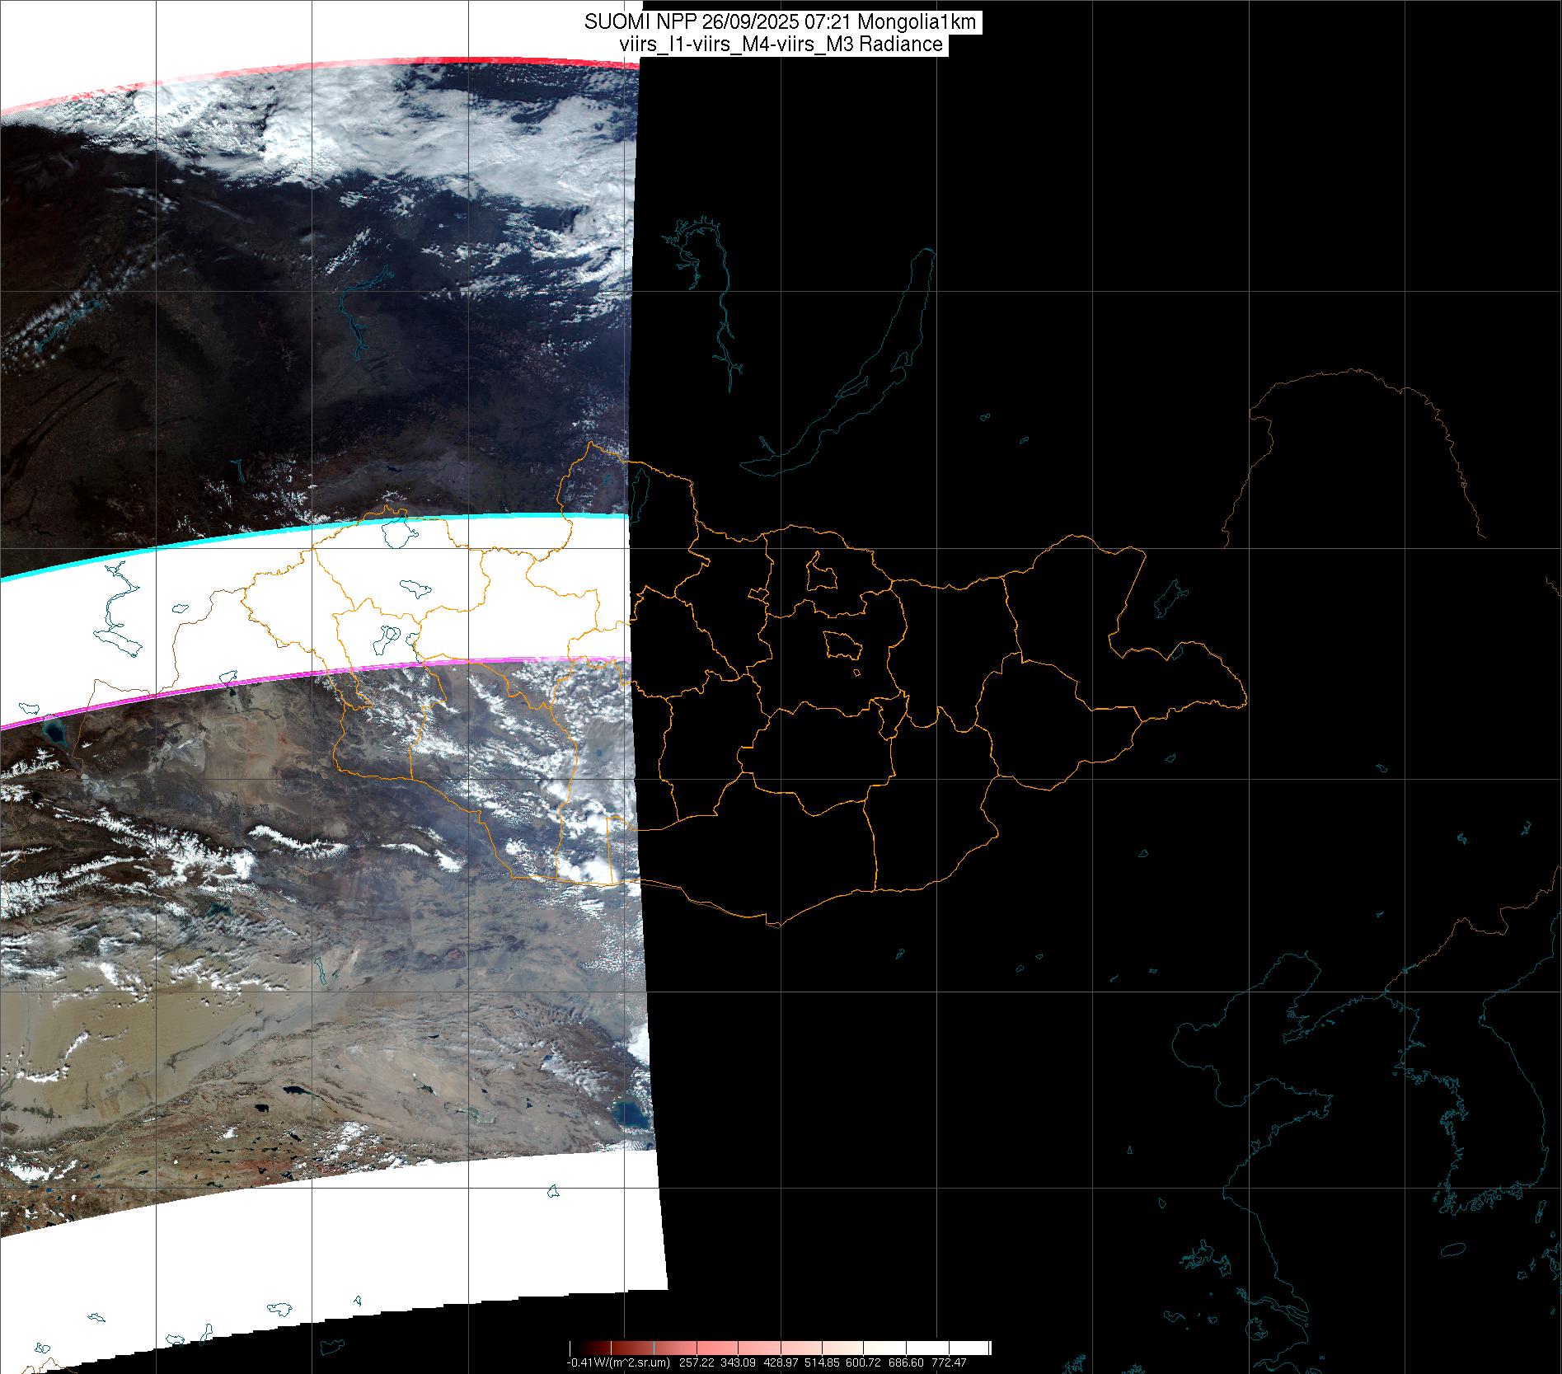
Task: Click the viirs_I1-viirs_M4-viirs_M3 Radiance subtitle
Action: [780, 45]
